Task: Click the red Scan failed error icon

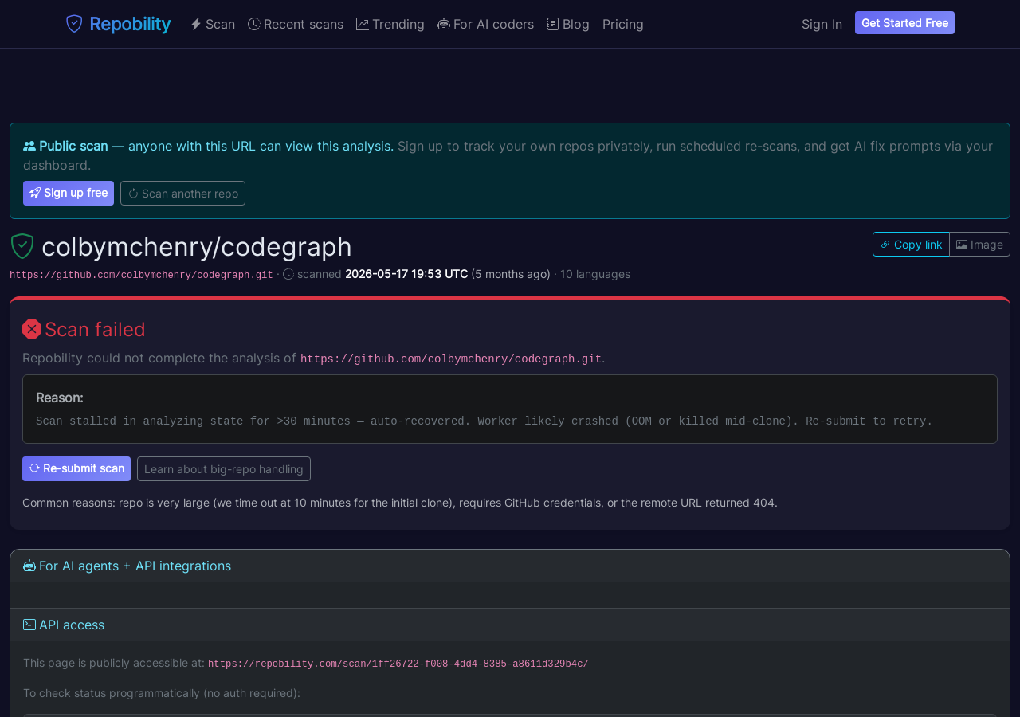Action: [32, 329]
